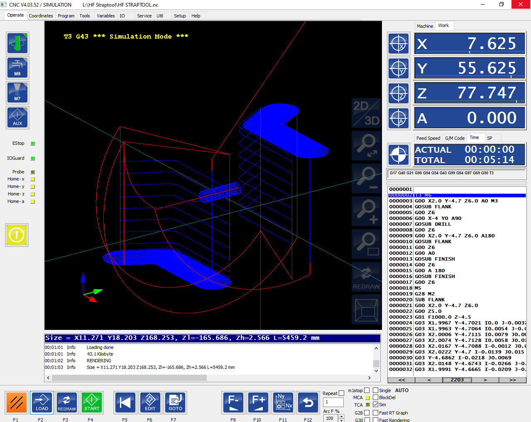This screenshot has height=422, width=531.
Task: Enable Fast RT Graph checkbox
Action: (x=375, y=413)
